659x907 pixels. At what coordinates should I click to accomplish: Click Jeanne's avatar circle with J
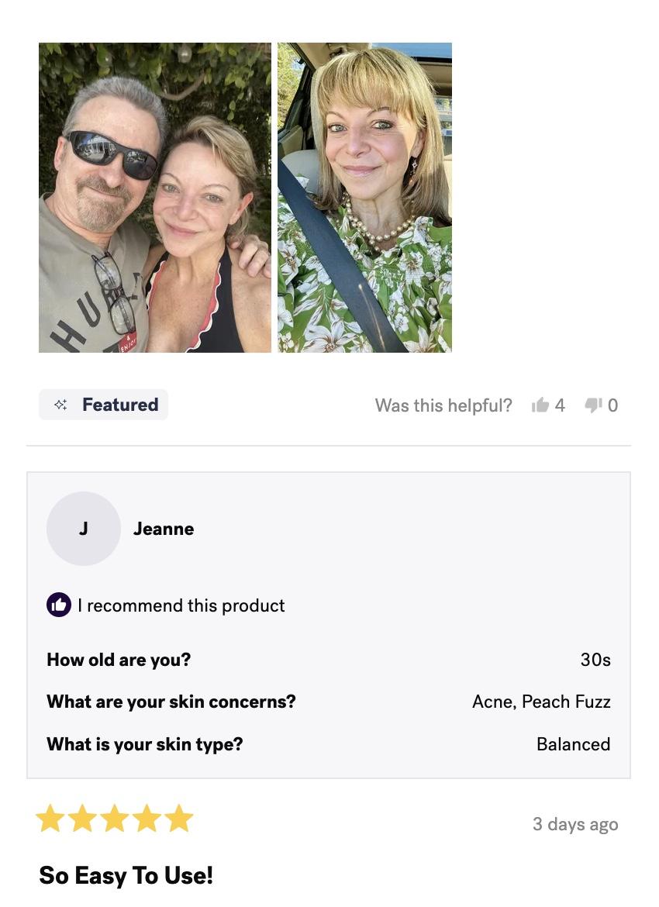pyautogui.click(x=83, y=529)
